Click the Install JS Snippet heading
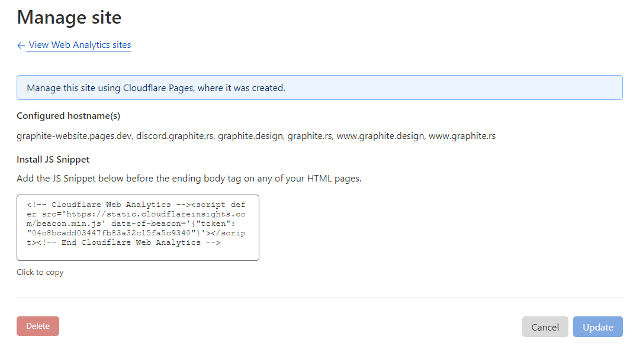643x353 pixels. coord(53,160)
